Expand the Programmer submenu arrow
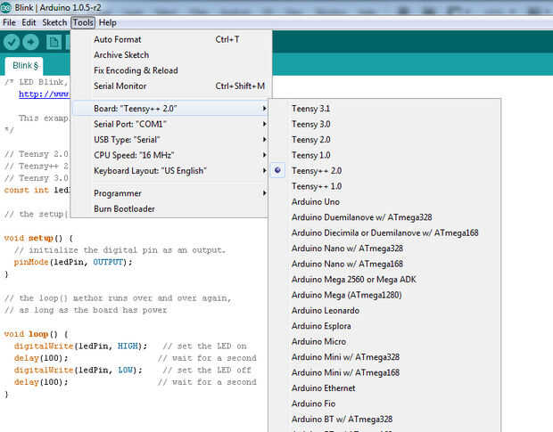553x432 pixels. 264,193
